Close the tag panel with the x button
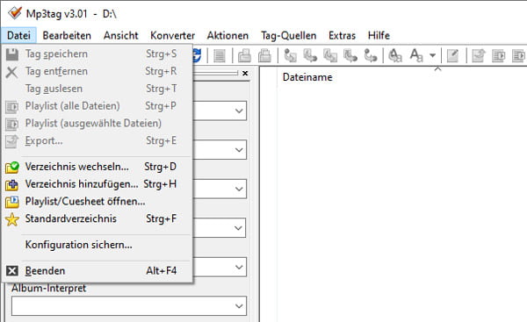 245,73
